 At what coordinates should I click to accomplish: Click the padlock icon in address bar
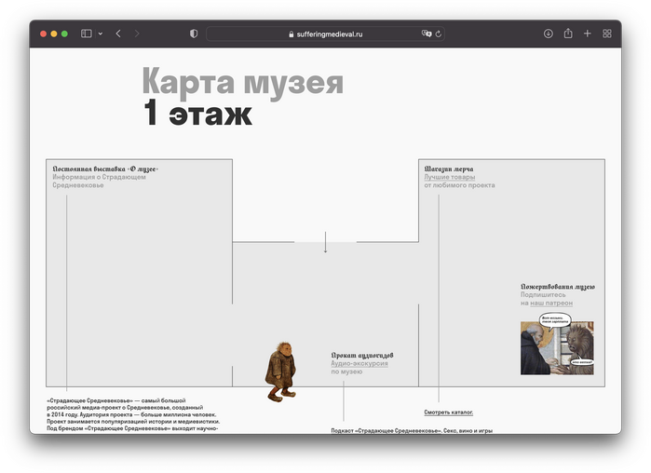click(x=291, y=34)
